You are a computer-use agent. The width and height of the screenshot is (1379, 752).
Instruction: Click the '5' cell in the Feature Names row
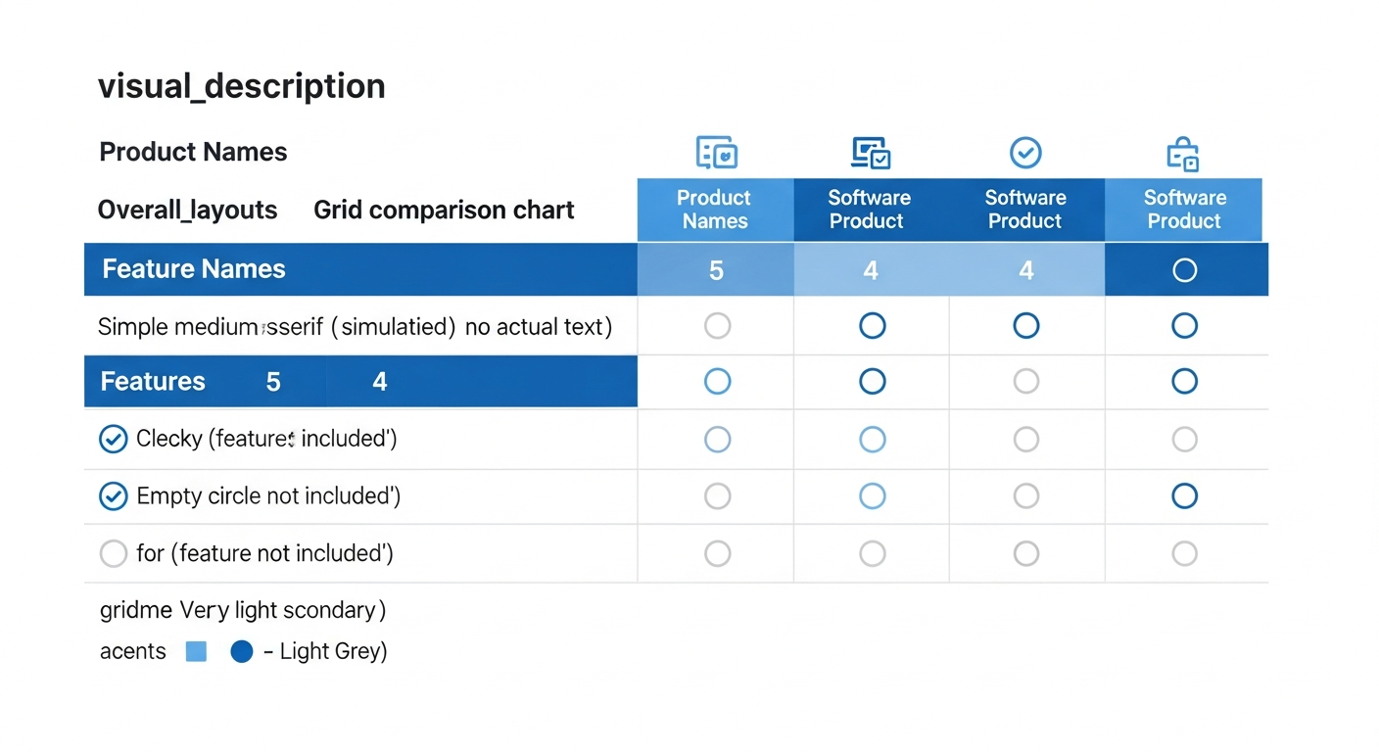pos(716,270)
